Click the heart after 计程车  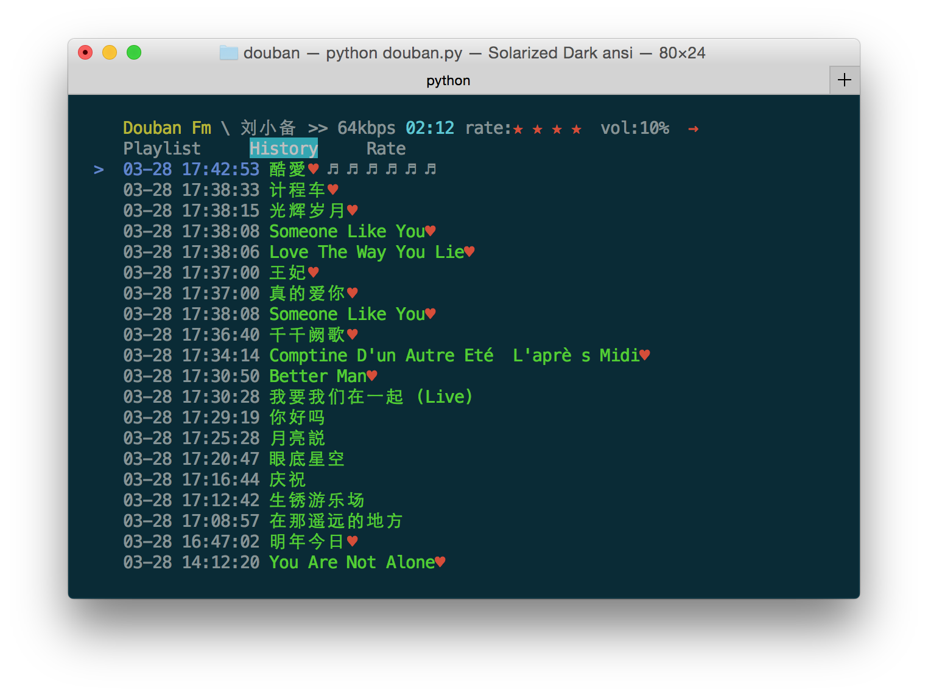pos(333,189)
